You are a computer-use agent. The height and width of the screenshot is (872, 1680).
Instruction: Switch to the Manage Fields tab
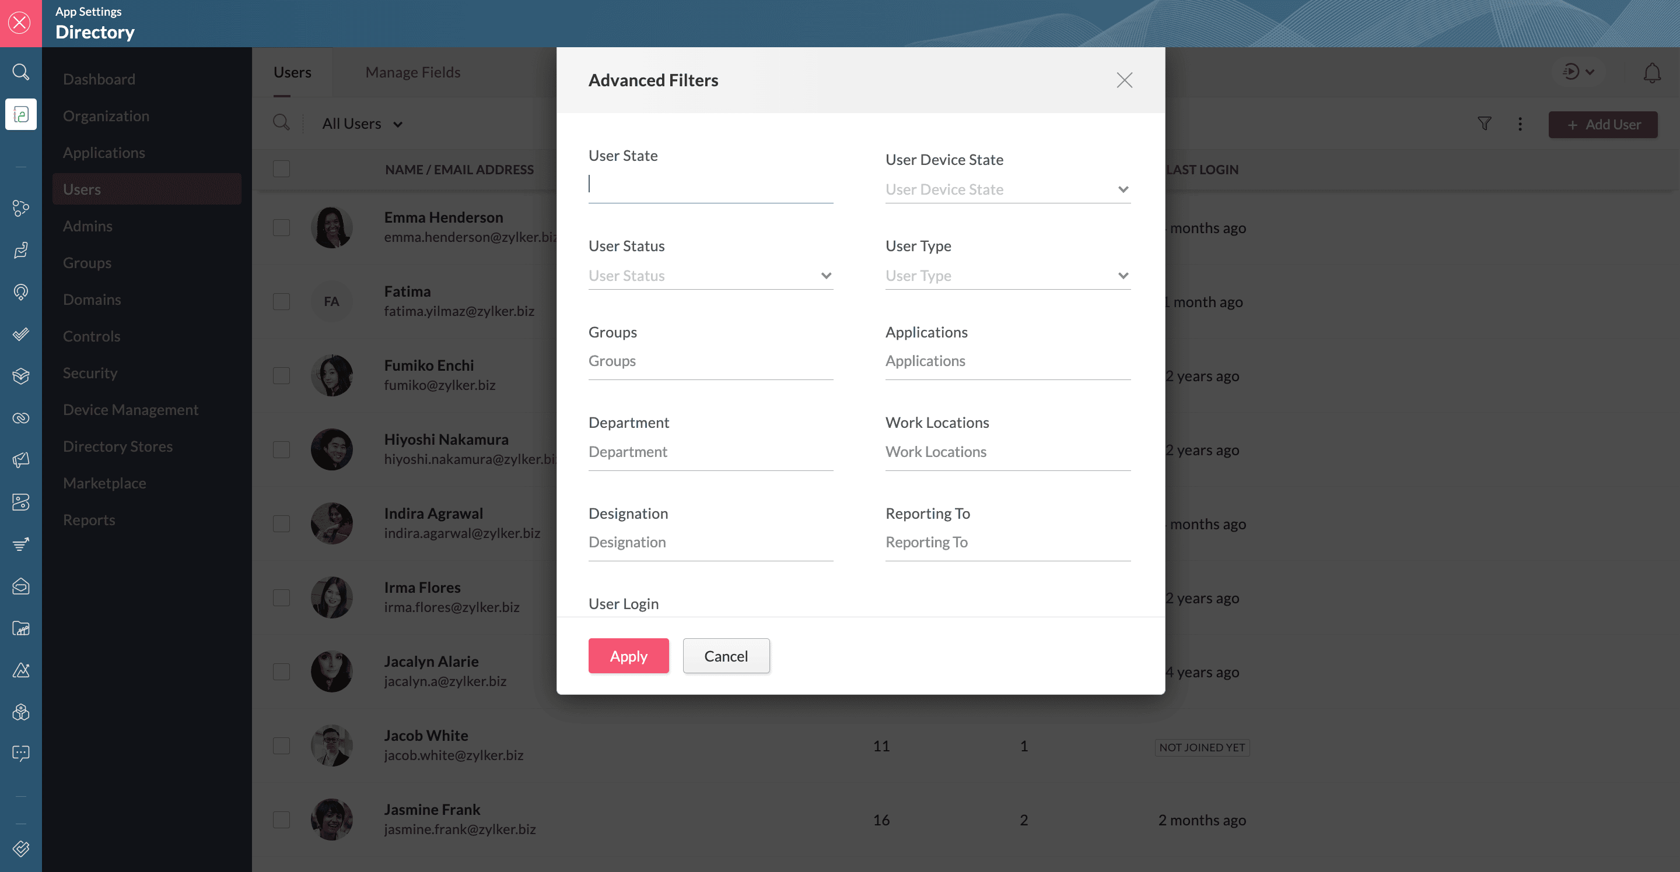(x=412, y=72)
